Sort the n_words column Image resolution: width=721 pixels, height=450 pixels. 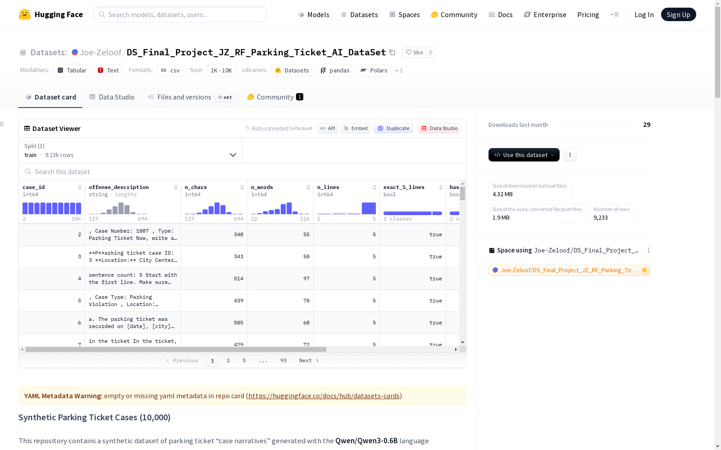[x=308, y=187]
